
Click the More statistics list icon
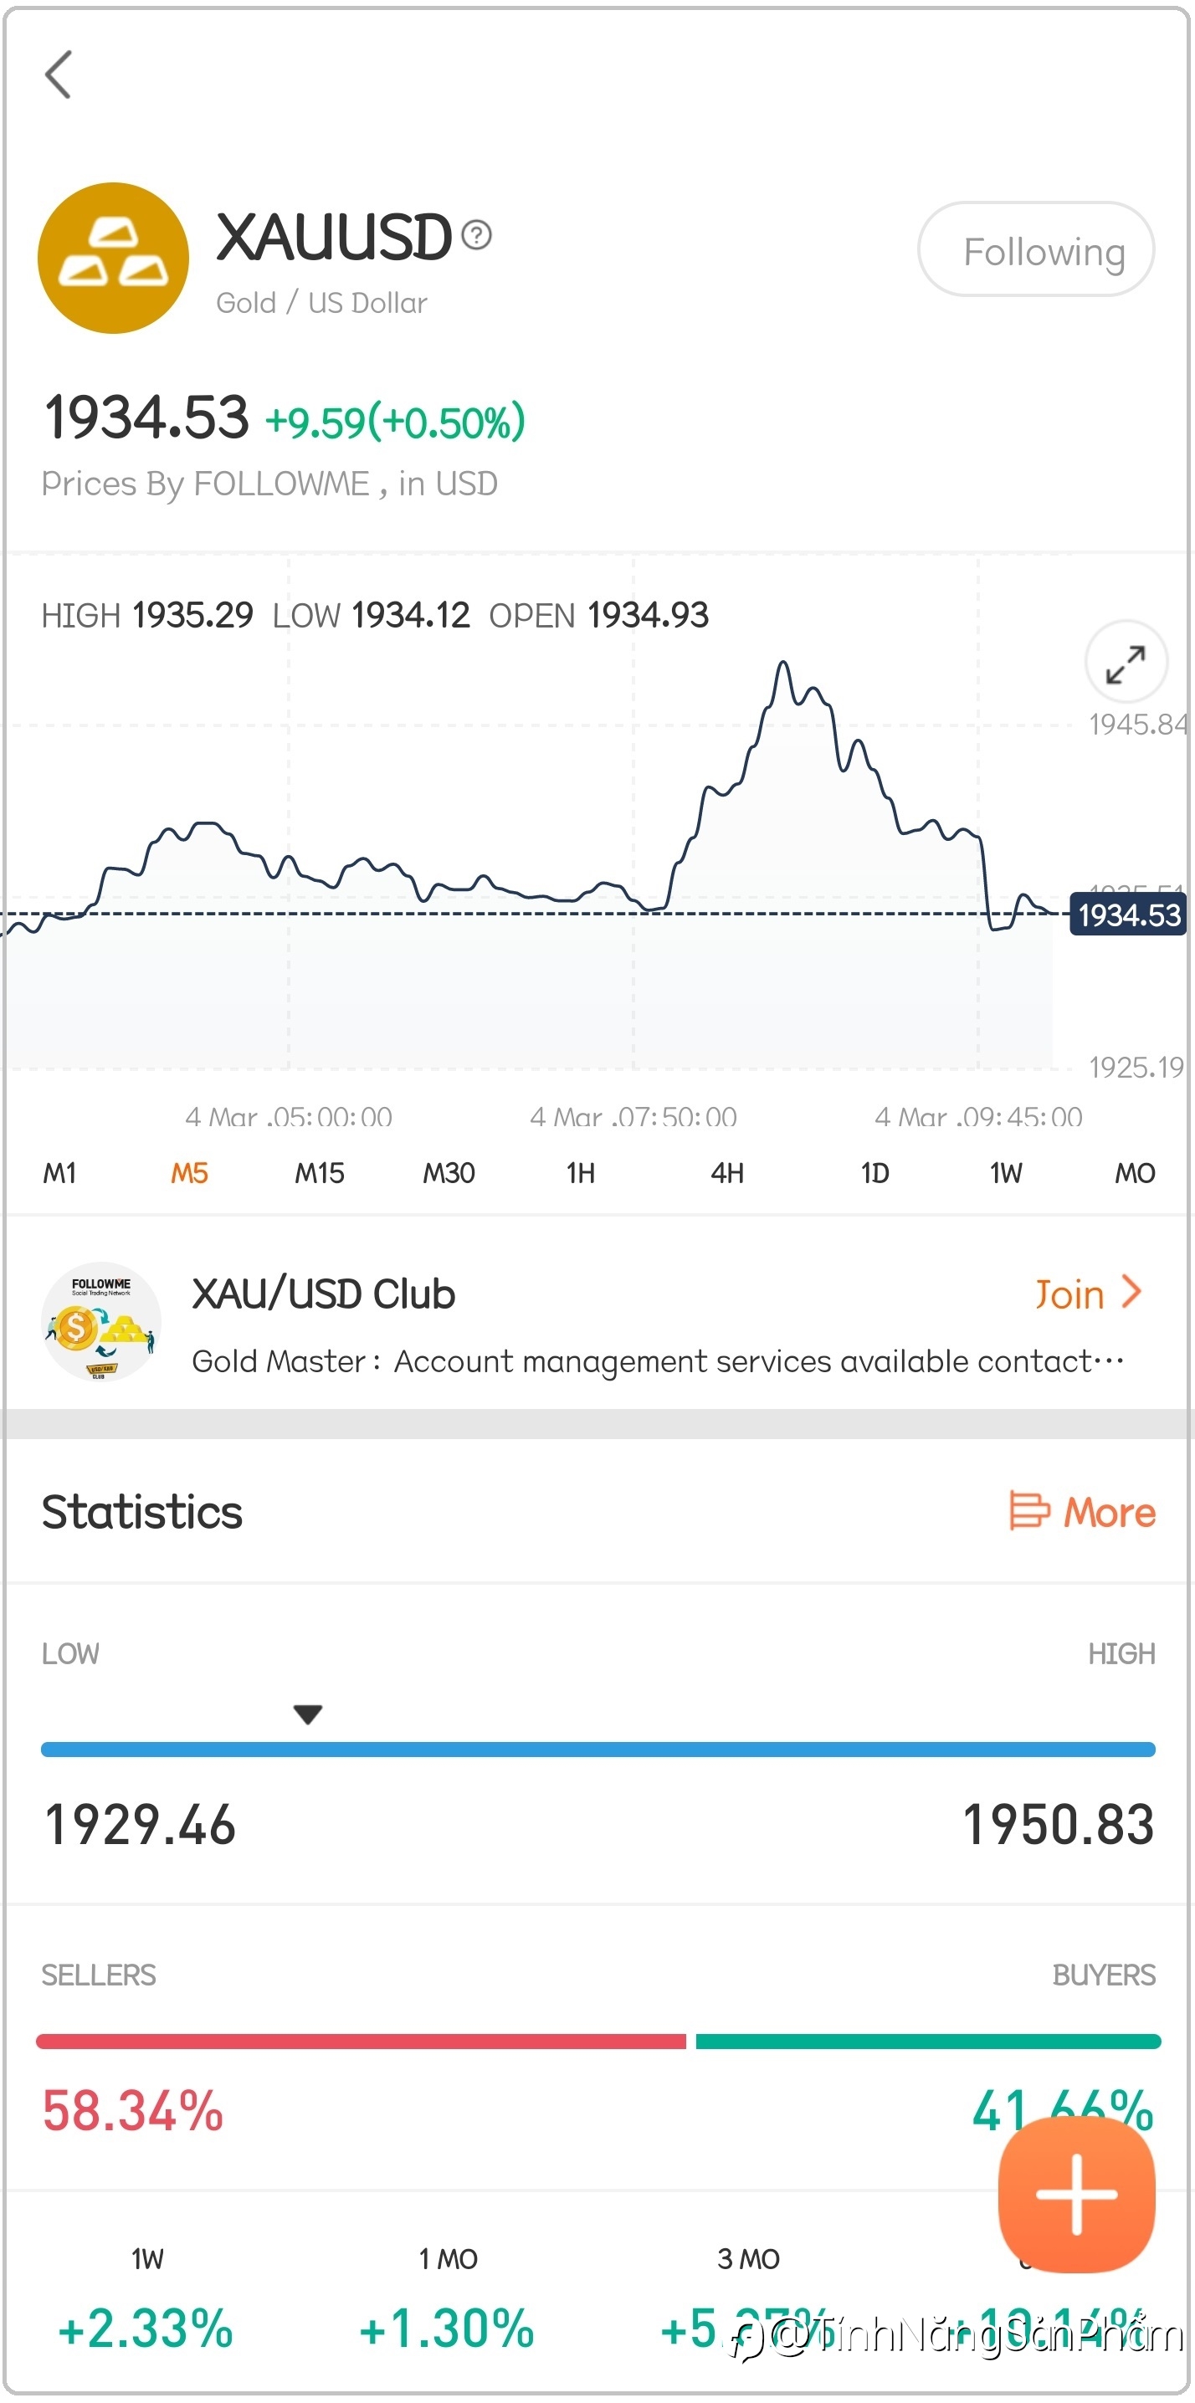(1029, 1510)
